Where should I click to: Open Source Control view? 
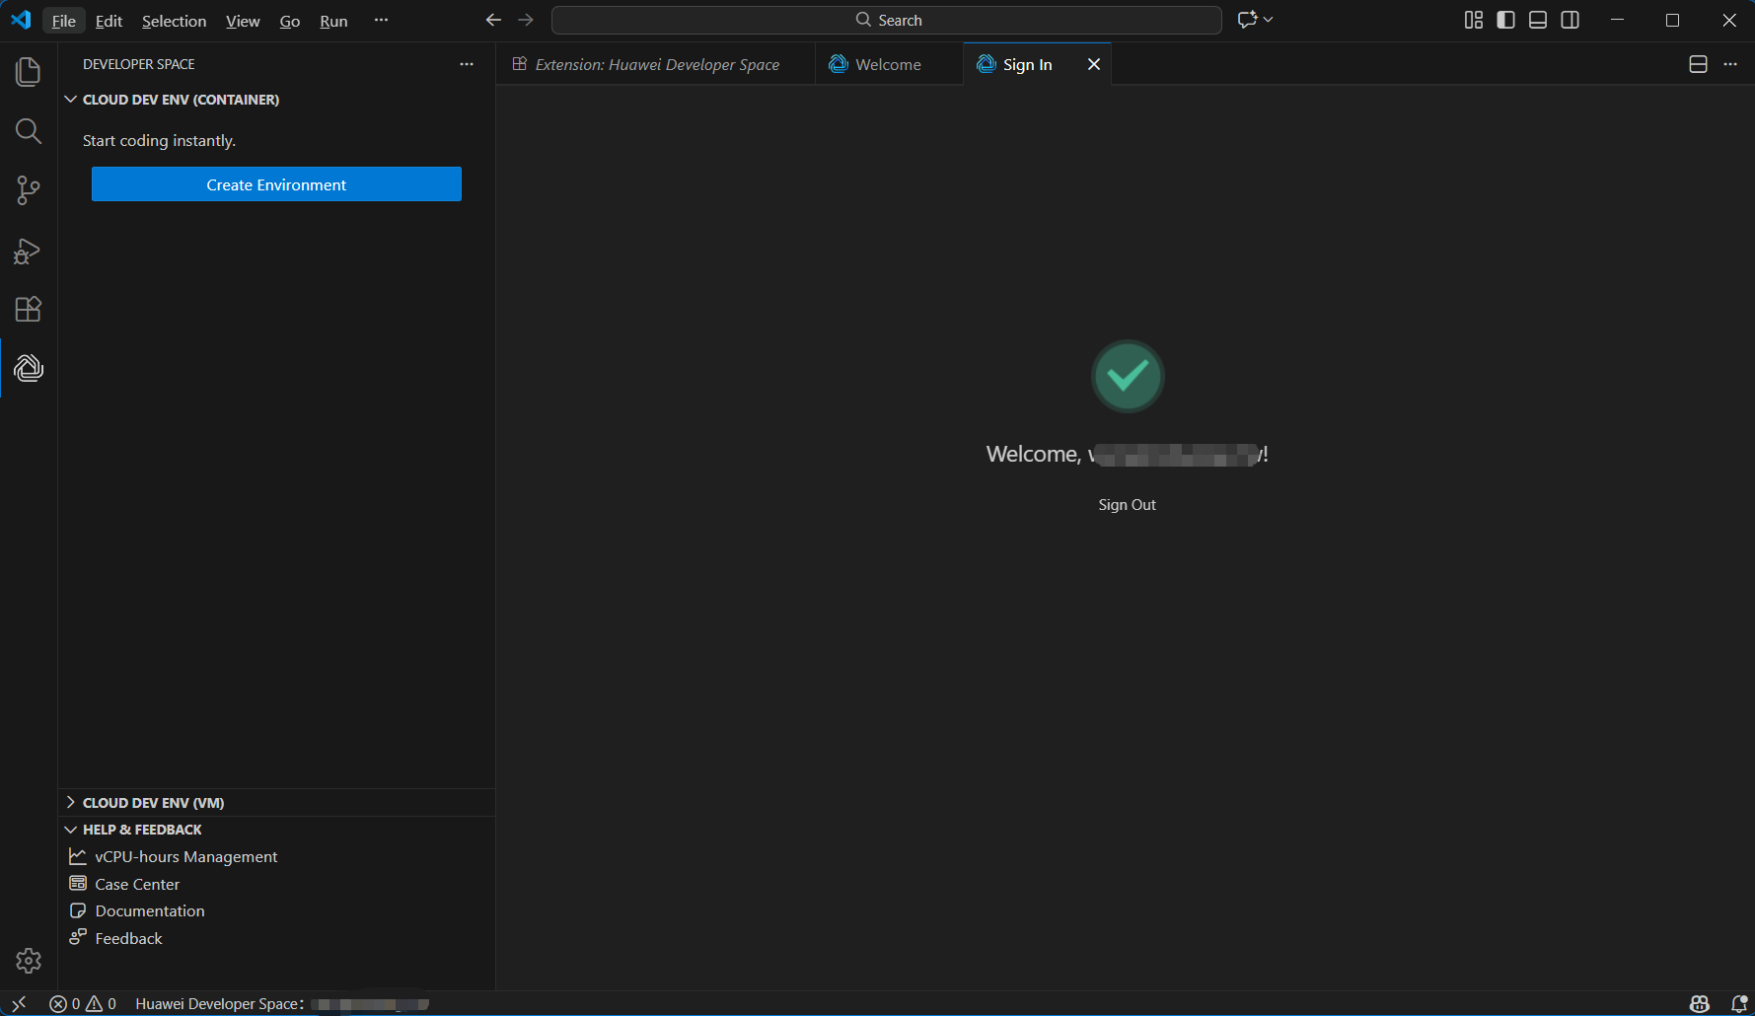(x=29, y=190)
